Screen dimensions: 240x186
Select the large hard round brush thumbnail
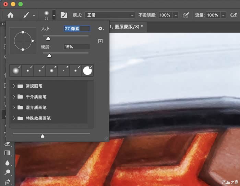[x=88, y=71]
